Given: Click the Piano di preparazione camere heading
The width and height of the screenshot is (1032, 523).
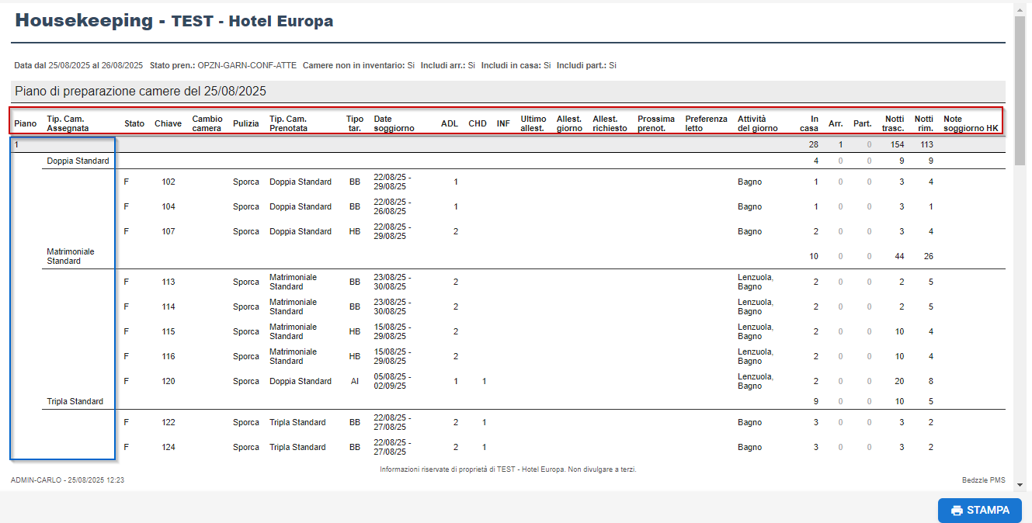Looking at the screenshot, I should (141, 92).
